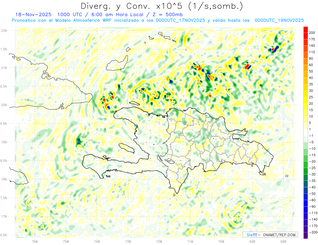Screen dimensions: 318x245
Task: Click the '18N' latitude label
Action: pos(4,179)
